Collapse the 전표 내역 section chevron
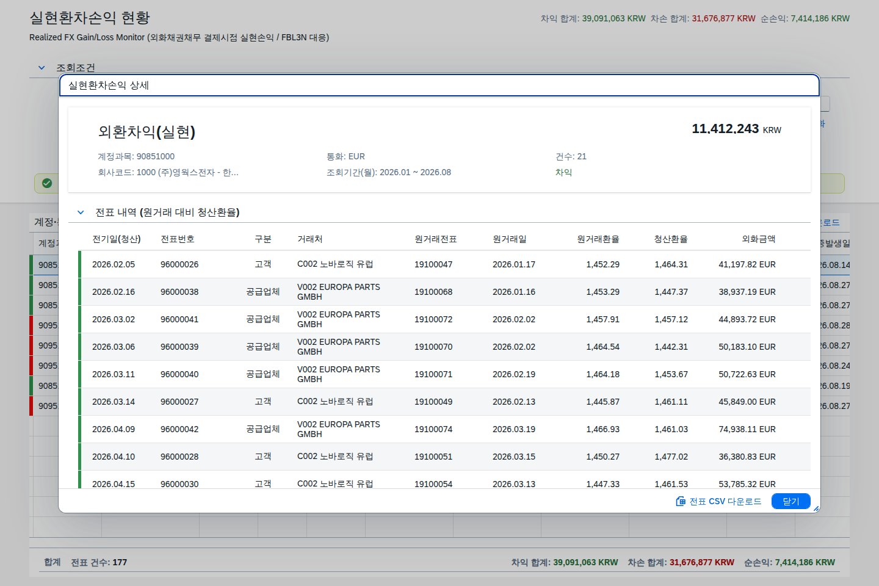879x586 pixels. [x=80, y=212]
